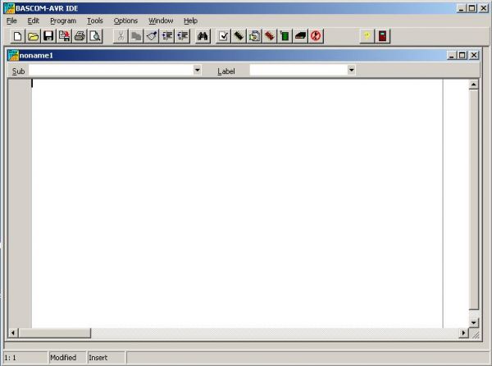Viewport: 492px width, 366px height.
Task: Click the horizontal scrollbar right arrow
Action: pos(464,333)
